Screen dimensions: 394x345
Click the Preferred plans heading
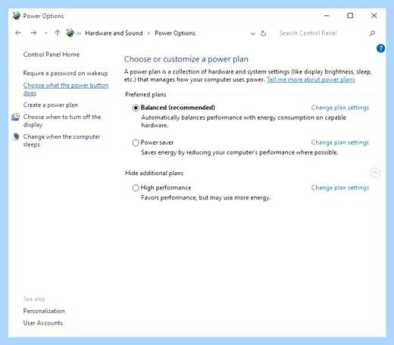(x=145, y=95)
